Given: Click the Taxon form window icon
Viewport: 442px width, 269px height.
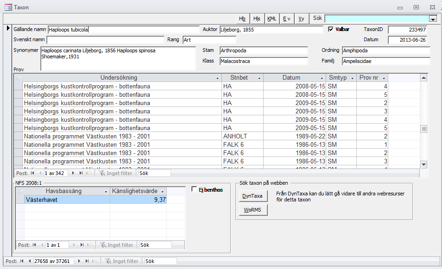Looking at the screenshot, I should pyautogui.click(x=8, y=7).
